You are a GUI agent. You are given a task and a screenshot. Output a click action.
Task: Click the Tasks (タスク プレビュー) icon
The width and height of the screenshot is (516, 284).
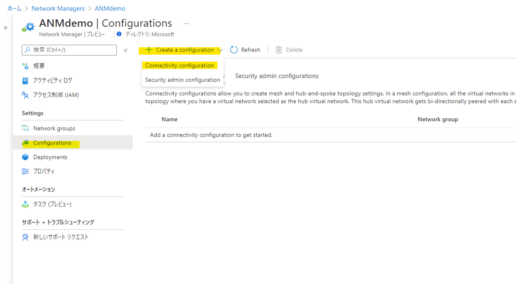point(25,204)
